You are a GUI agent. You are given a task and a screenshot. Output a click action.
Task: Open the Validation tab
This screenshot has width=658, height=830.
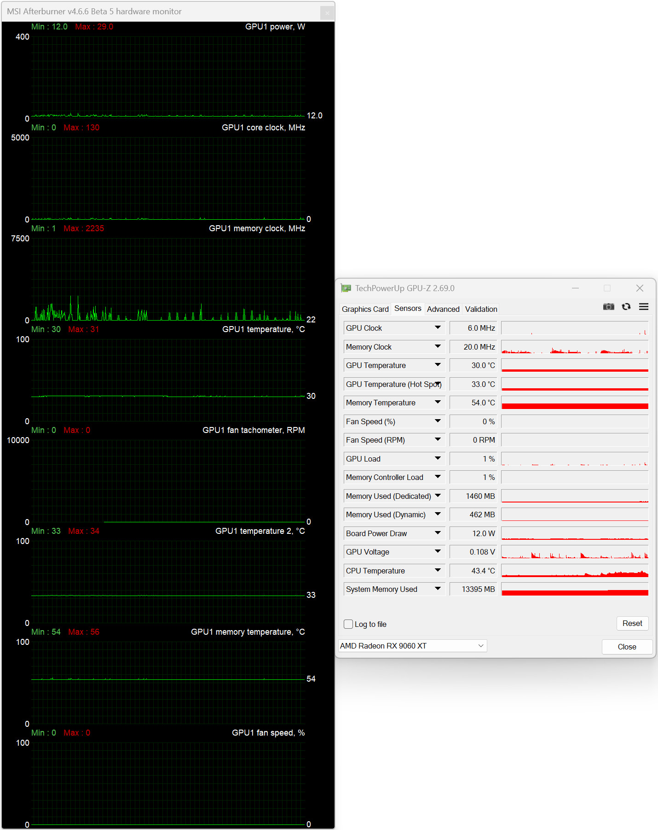click(x=481, y=309)
